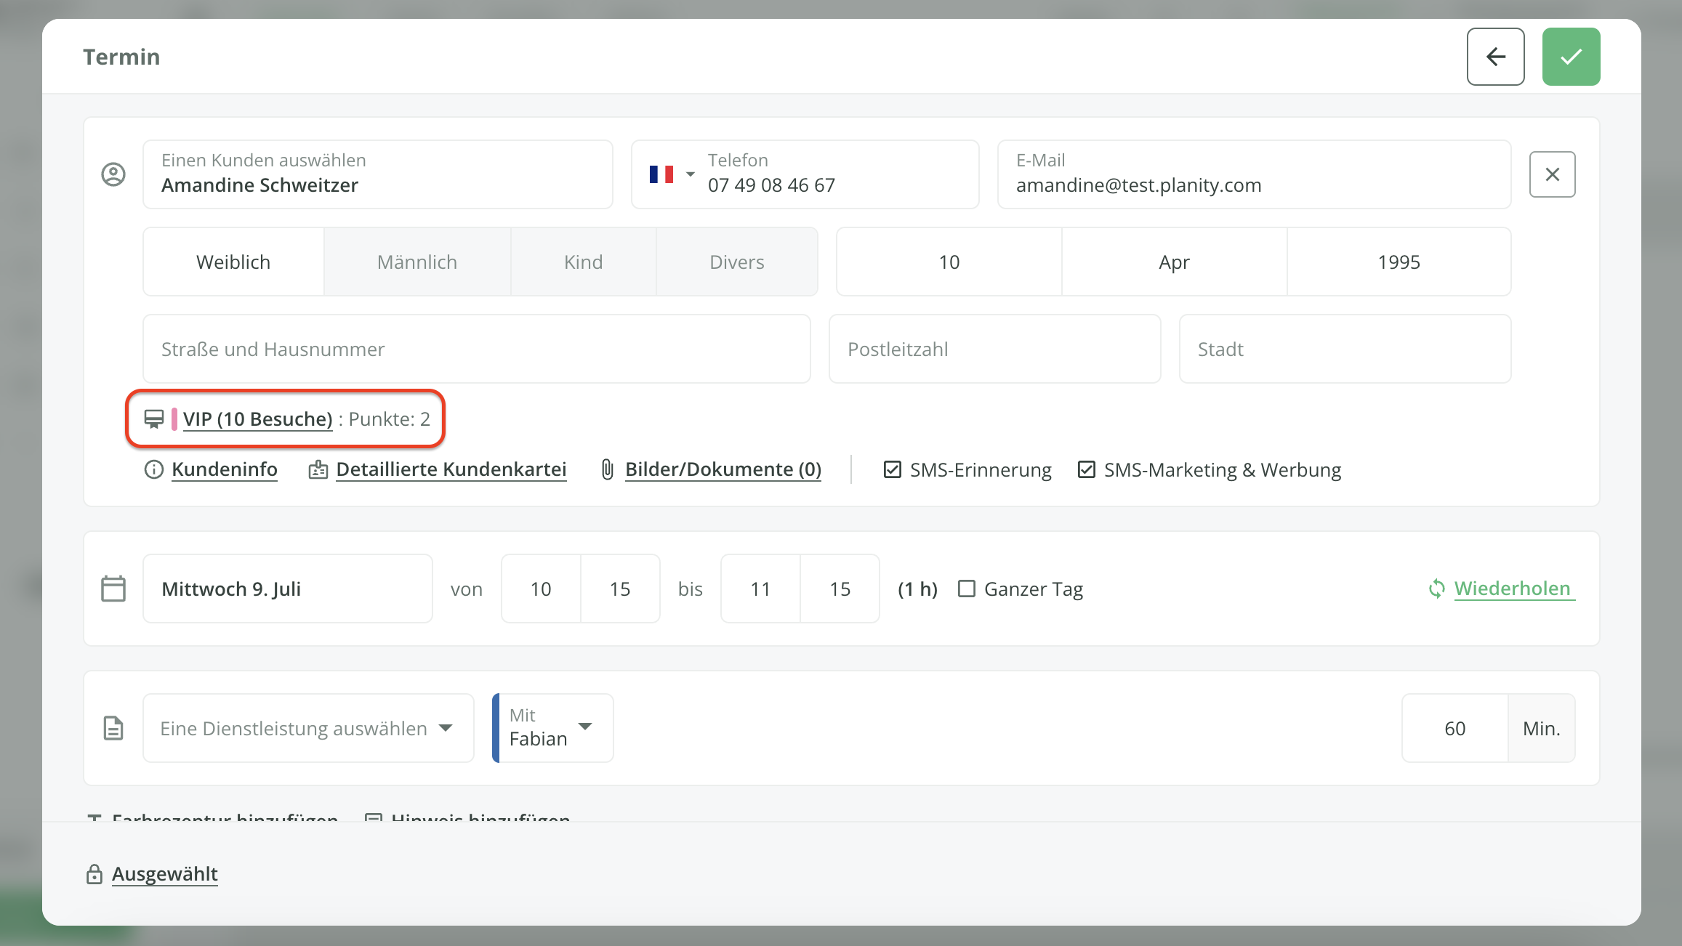This screenshot has width=1682, height=946.
Task: Open the phone country flag dropdown
Action: pos(672,174)
